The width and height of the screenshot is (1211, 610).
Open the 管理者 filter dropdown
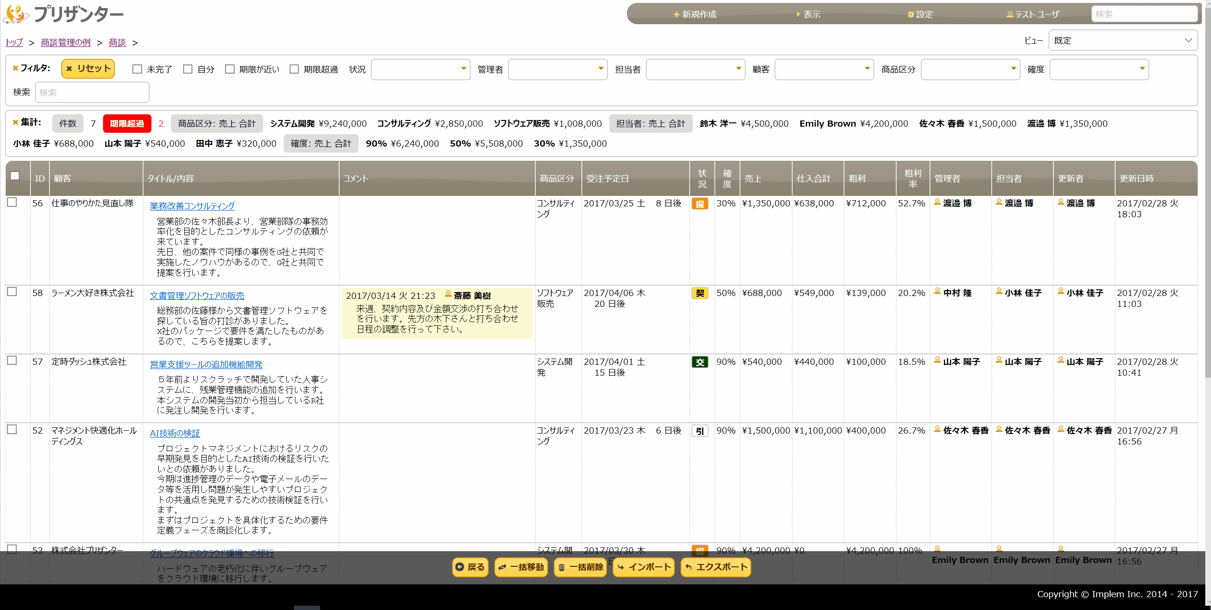coord(558,70)
